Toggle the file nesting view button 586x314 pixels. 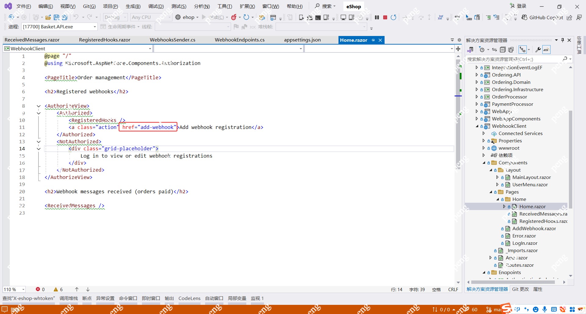click(523, 50)
